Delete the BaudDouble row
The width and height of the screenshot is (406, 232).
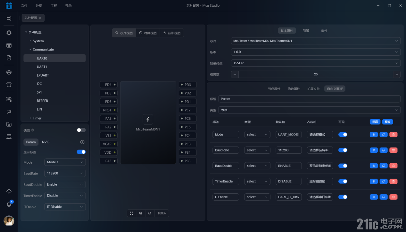click(394, 166)
